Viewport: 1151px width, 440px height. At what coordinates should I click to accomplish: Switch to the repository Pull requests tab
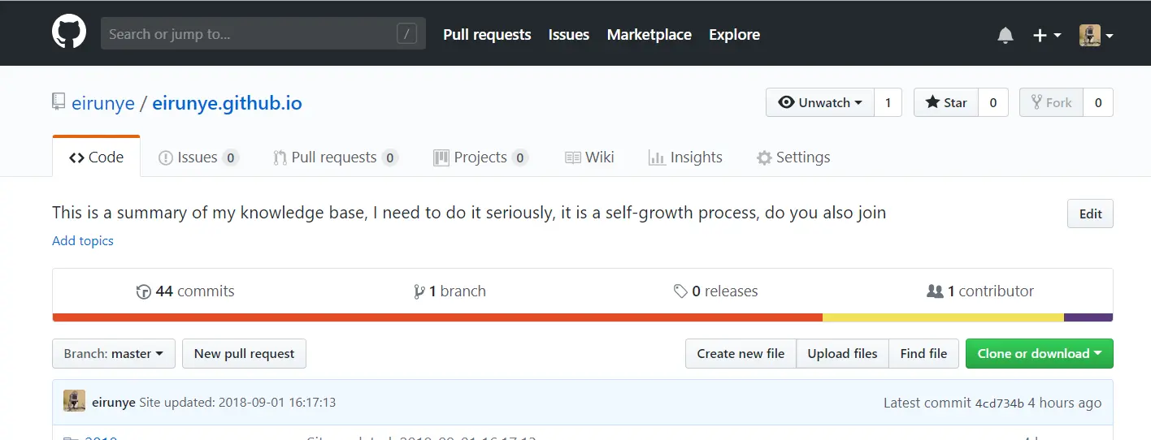tap(335, 157)
